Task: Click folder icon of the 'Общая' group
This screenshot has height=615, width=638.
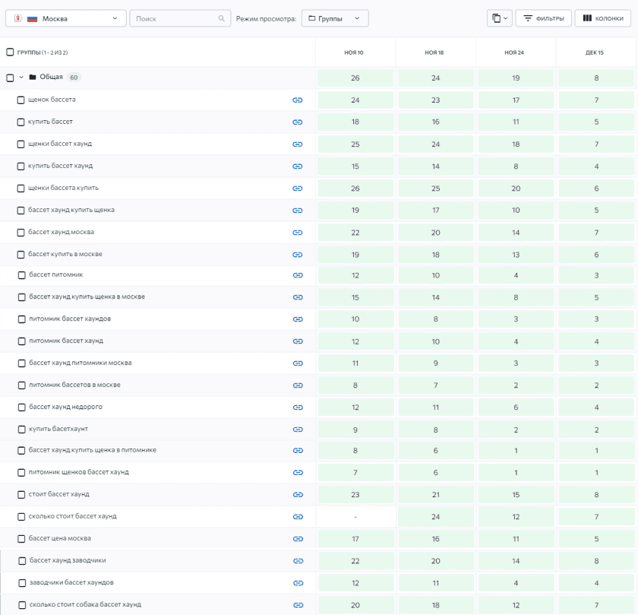Action: (33, 78)
